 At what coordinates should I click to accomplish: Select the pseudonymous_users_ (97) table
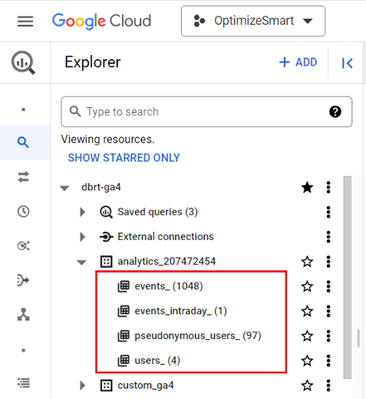click(x=198, y=336)
